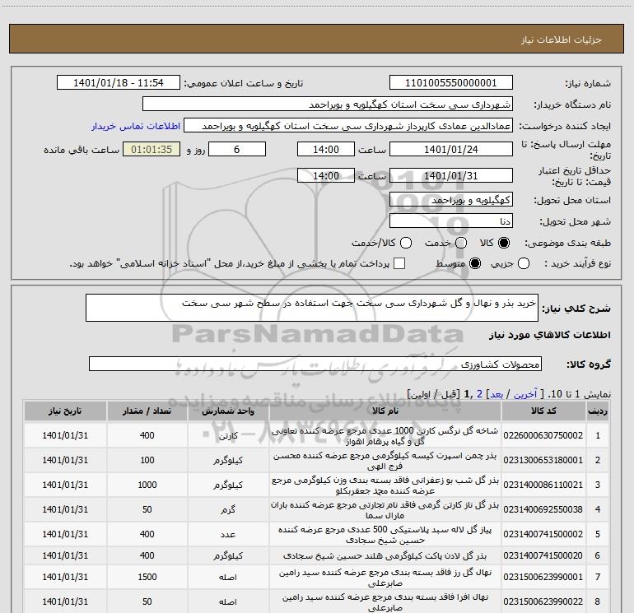
Task: Click product code 0231400741500002
Action: coord(543,534)
